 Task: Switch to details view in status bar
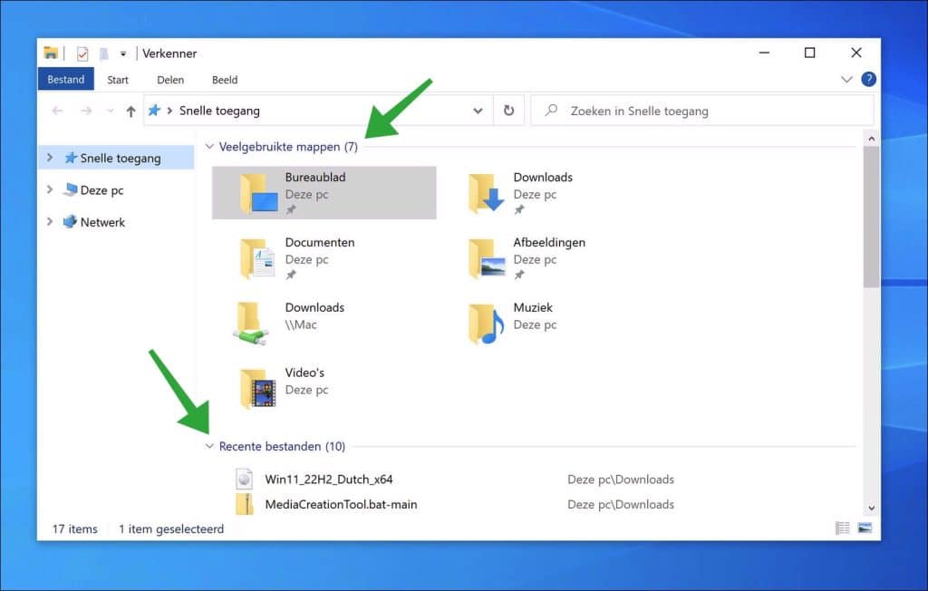(842, 526)
